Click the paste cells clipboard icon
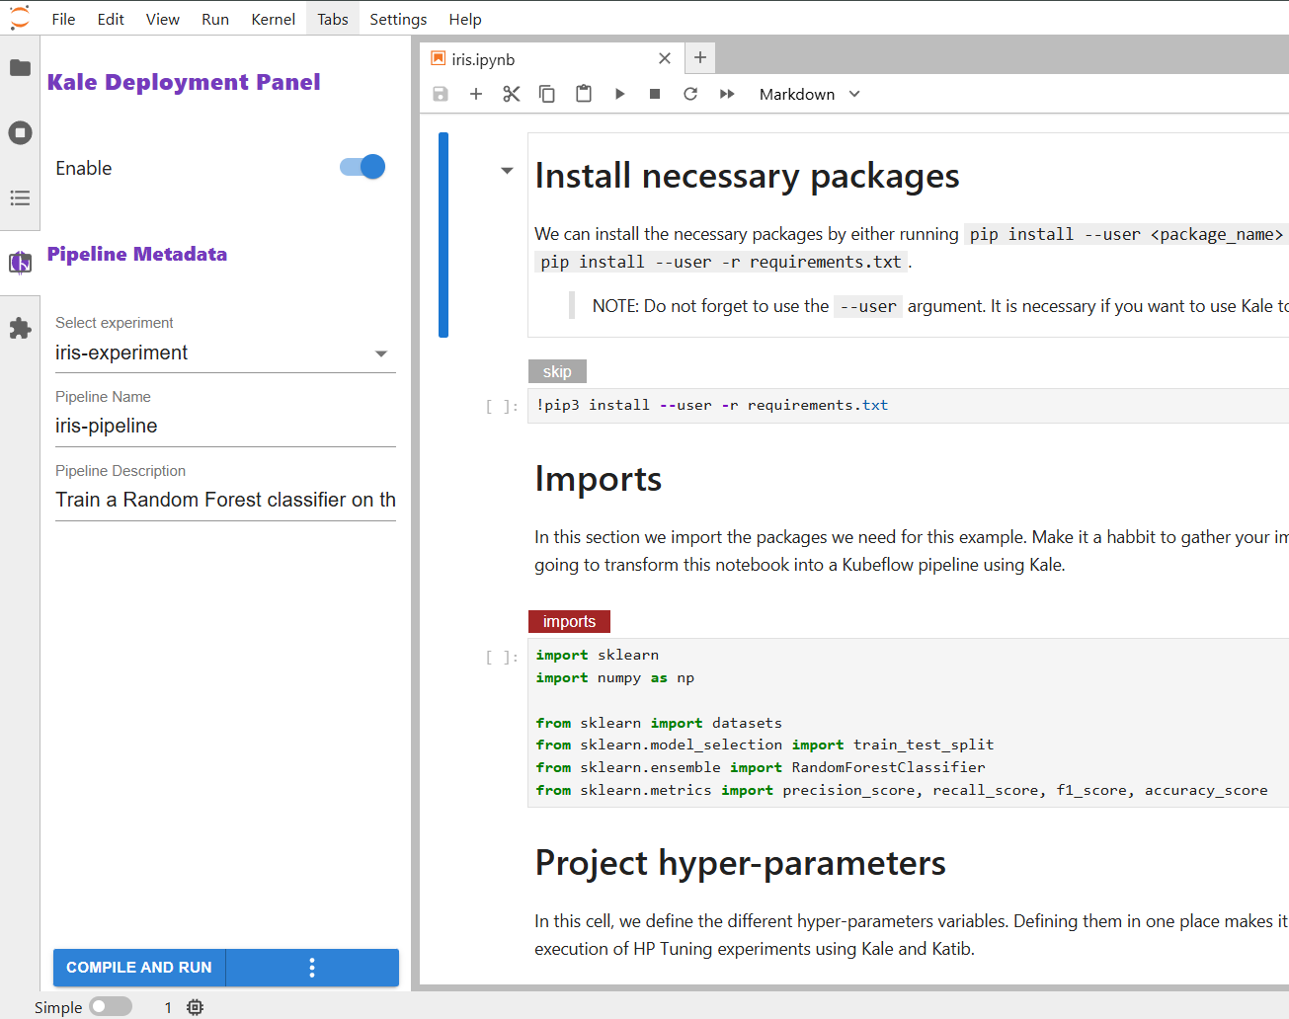1289x1019 pixels. (x=584, y=94)
